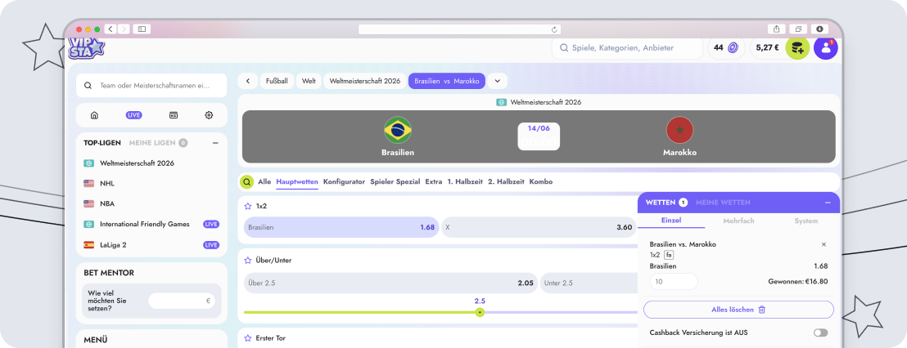Click the deposit coins icon
The image size is (907, 348).
tap(797, 48)
